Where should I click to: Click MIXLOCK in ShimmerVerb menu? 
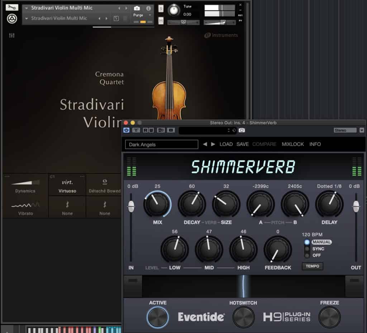pos(293,144)
